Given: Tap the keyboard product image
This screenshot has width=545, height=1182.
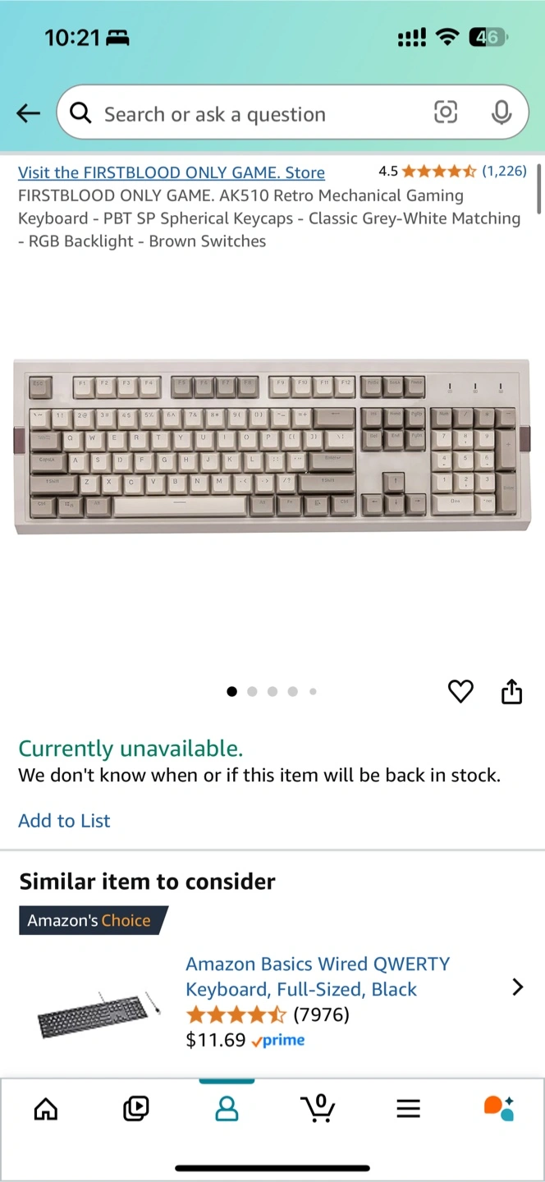Looking at the screenshot, I should point(272,446).
